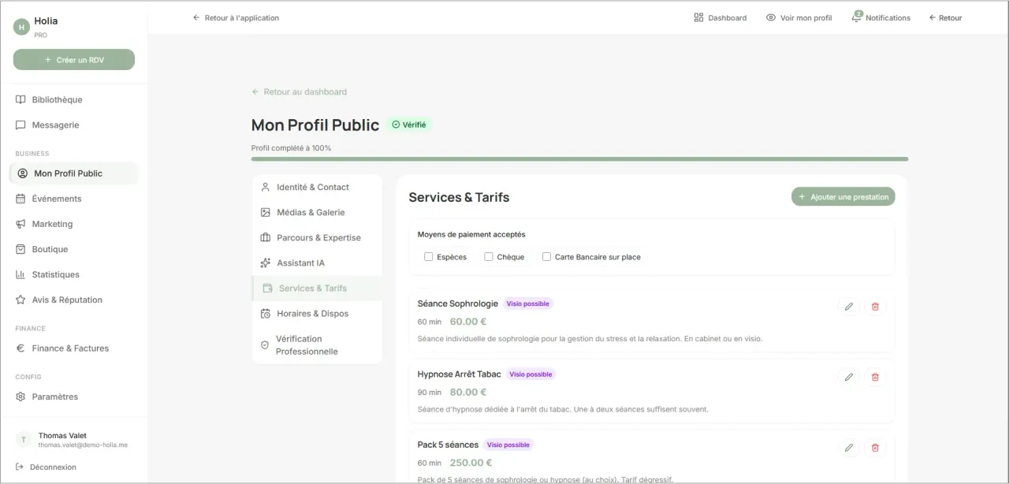
Task: Enable the Espèces payment checkbox
Action: tap(429, 257)
